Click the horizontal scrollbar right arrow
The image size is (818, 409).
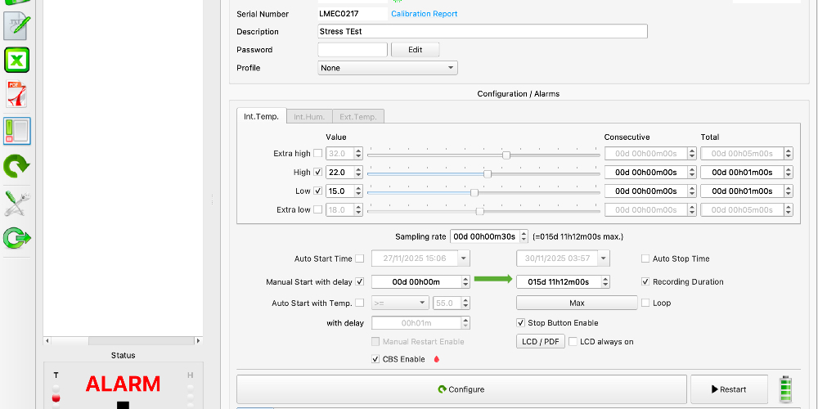coord(198,340)
